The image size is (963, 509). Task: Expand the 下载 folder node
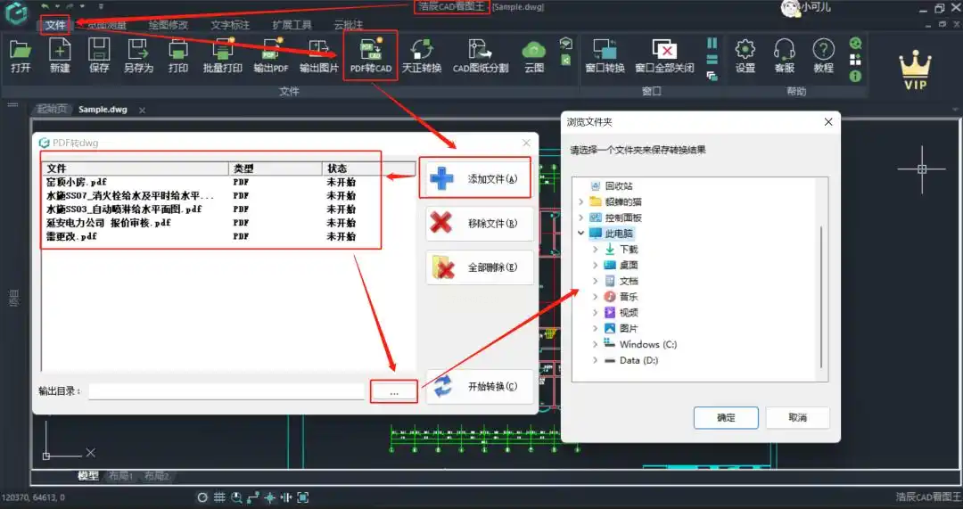[595, 250]
